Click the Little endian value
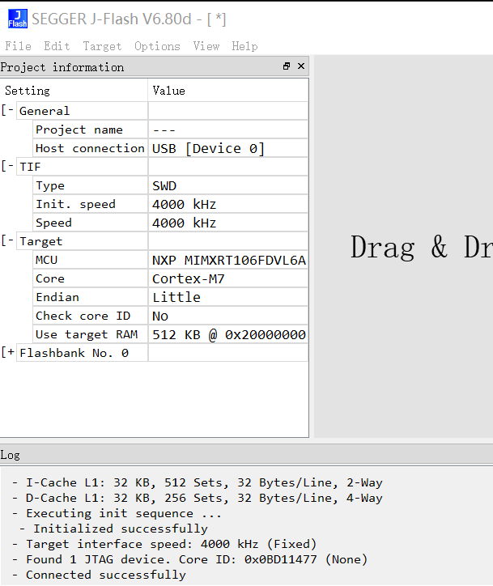 coord(228,297)
